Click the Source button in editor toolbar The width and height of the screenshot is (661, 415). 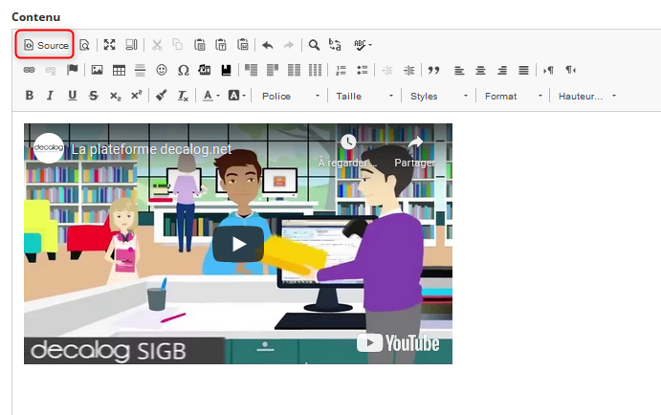coord(46,45)
